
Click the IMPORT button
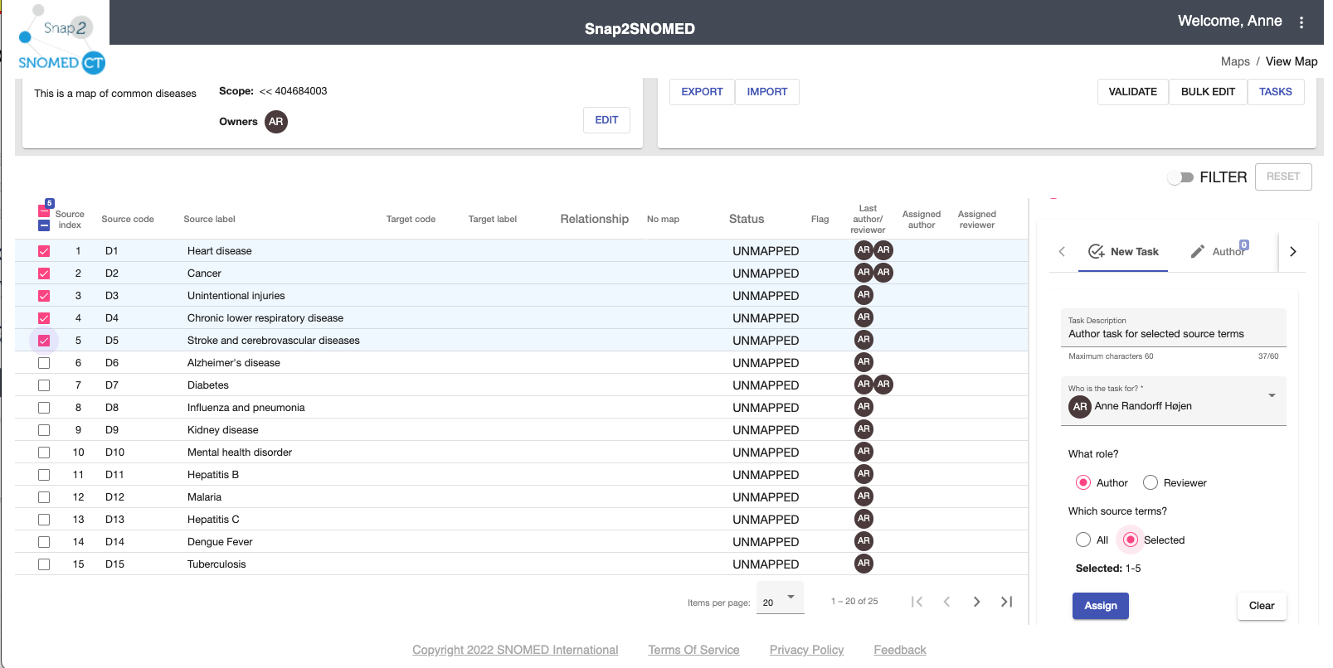767,92
